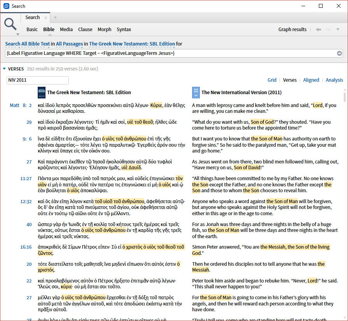The height and width of the screenshot is (321, 348).
Task: Open SBL Edition resource dropdown
Action: point(132,44)
